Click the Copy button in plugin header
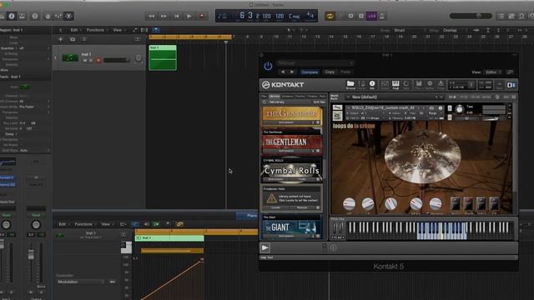Viewport: 534px width, 300px height. pyautogui.click(x=330, y=72)
